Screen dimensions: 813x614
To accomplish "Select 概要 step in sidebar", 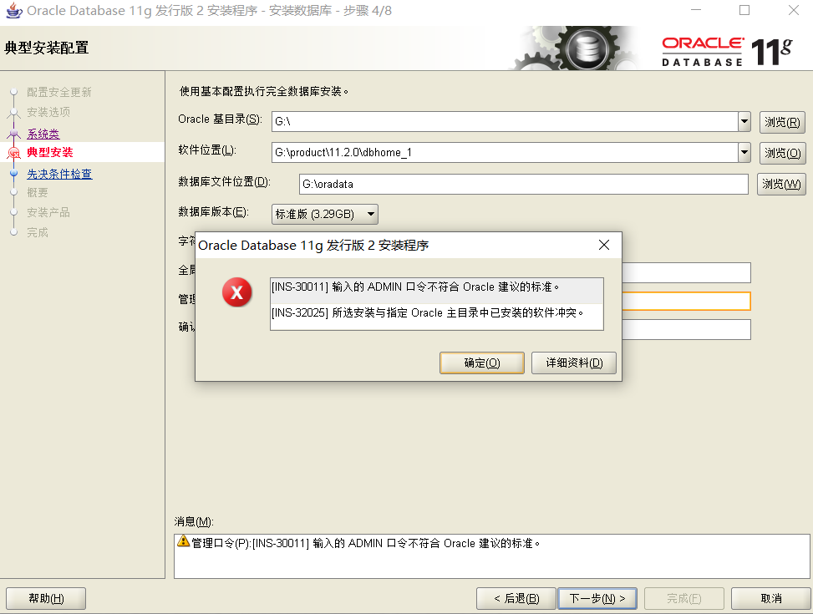I will click(x=38, y=192).
